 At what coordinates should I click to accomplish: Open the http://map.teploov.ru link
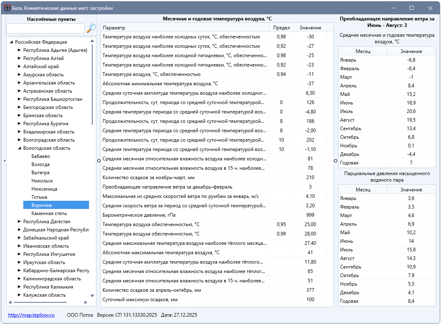[x=31, y=315]
